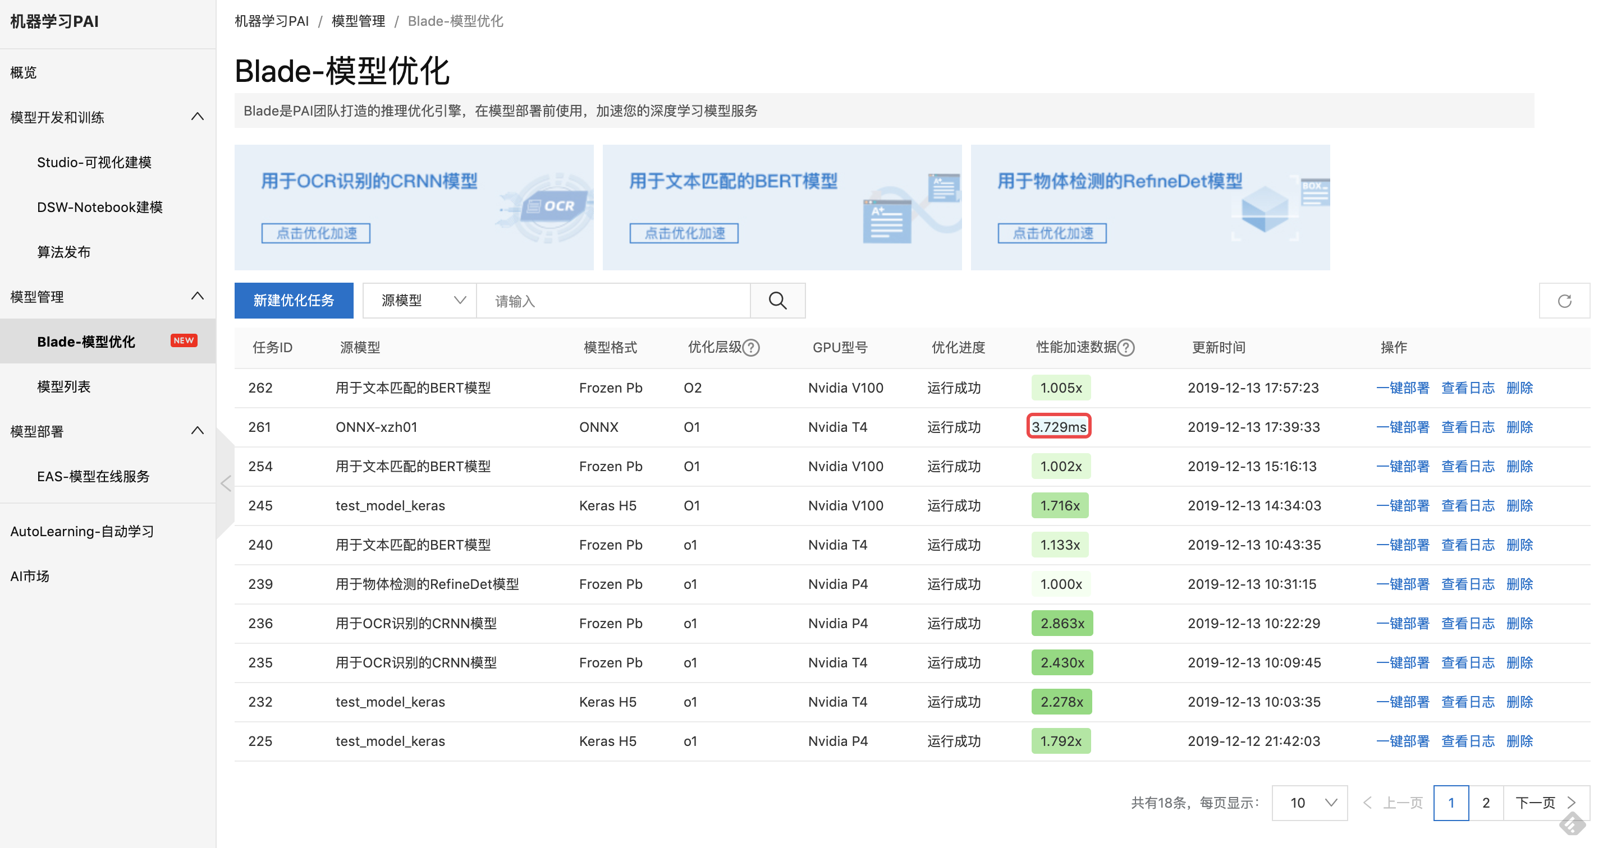Click 用于物体检测的RefineDet模型 table cell
Image resolution: width=1603 pixels, height=848 pixels.
point(427,584)
